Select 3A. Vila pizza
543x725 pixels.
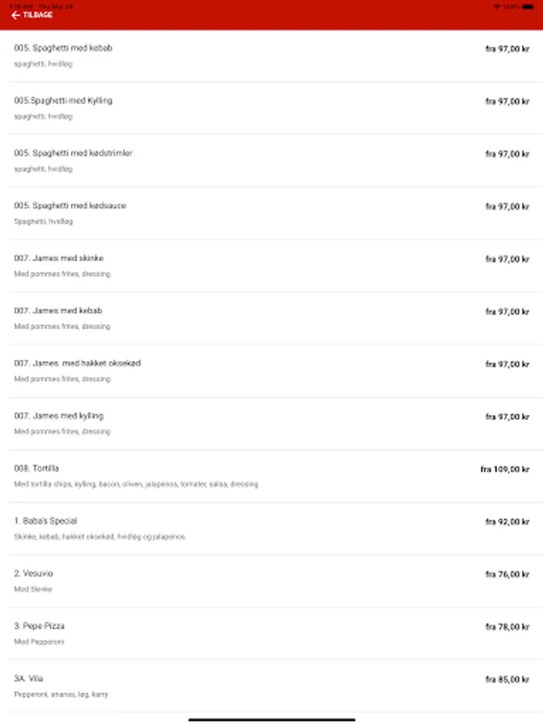click(x=29, y=678)
